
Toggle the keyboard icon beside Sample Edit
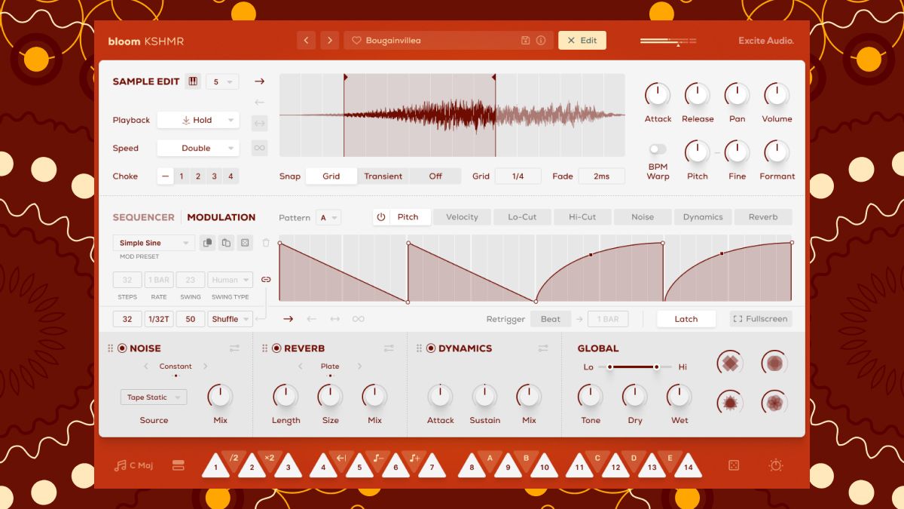coord(193,81)
